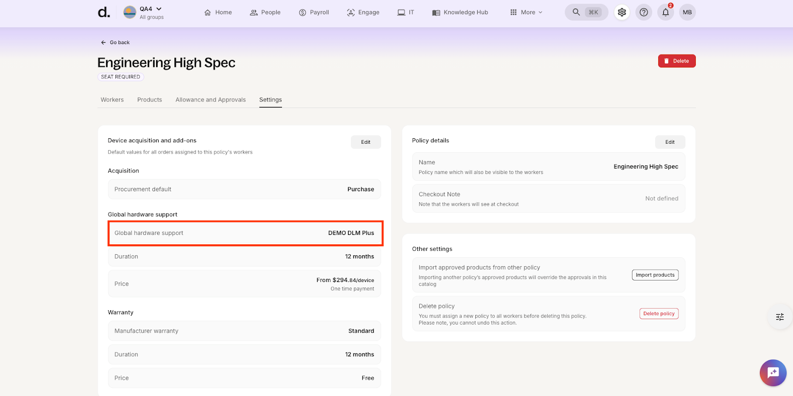Switch to the Workers tab

coord(112,100)
